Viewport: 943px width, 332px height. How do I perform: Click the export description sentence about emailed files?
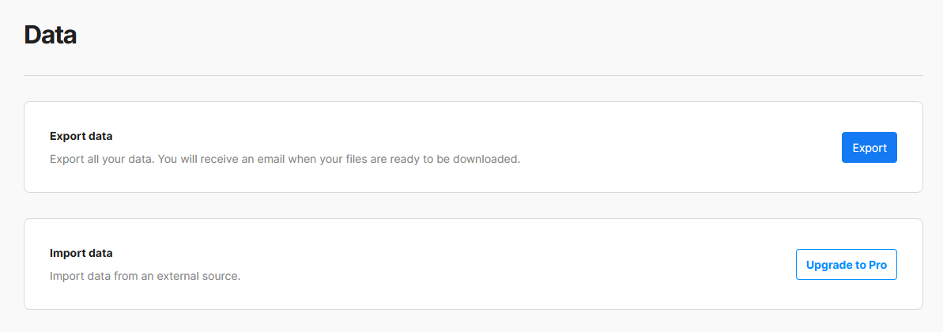(x=285, y=159)
